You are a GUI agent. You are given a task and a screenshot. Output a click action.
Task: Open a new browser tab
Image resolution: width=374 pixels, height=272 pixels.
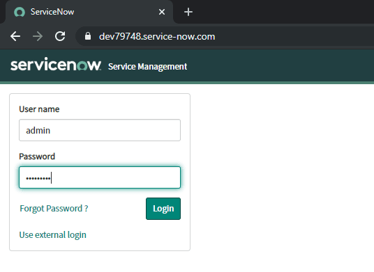click(188, 12)
